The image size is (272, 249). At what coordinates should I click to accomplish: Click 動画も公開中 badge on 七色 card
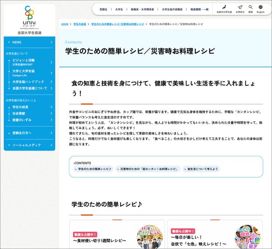point(183,231)
